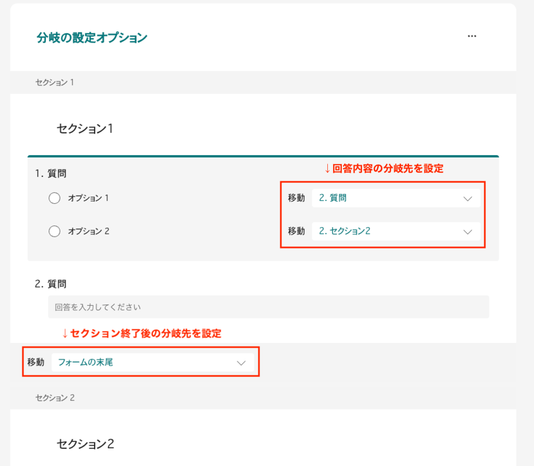534x466 pixels.
Task: Click the chevron arrow beside フォームの末尾
Action: click(241, 363)
